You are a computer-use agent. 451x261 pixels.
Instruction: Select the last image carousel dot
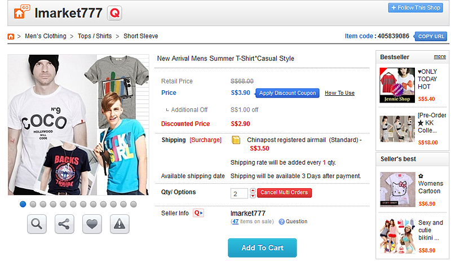(x=134, y=204)
